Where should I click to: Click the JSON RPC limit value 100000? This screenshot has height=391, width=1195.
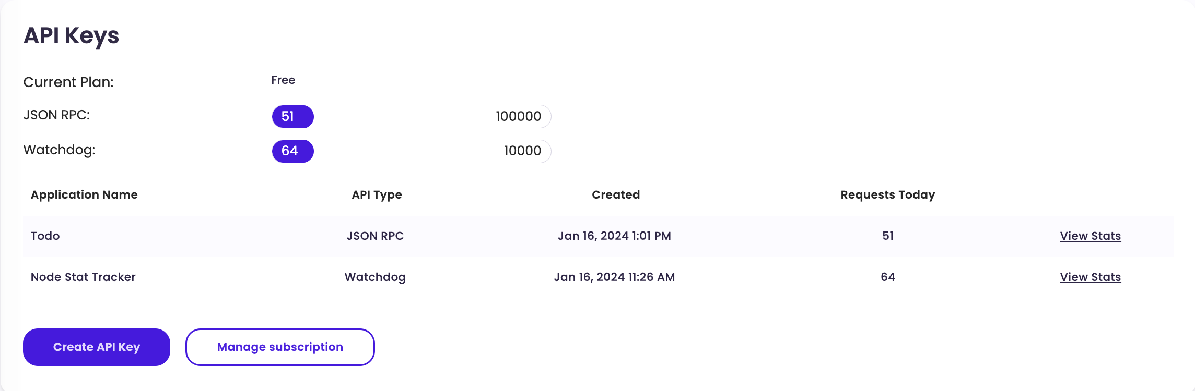click(x=518, y=117)
